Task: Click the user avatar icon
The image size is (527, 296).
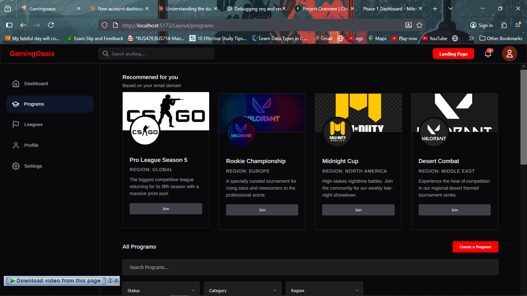Action: (x=510, y=54)
